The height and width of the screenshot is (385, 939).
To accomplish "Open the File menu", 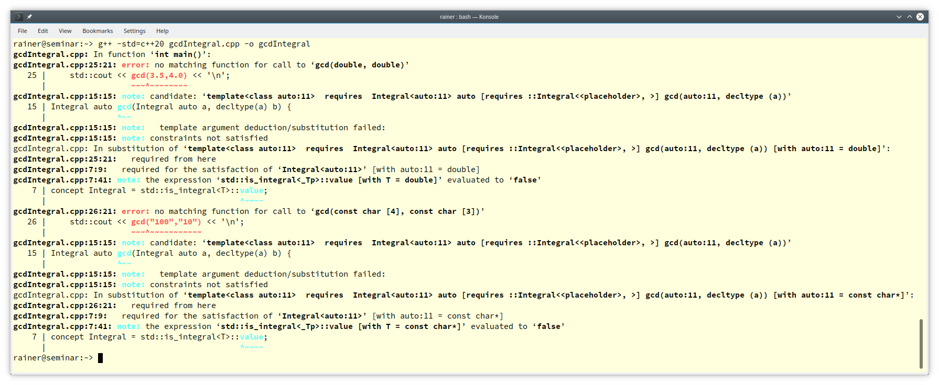I will 23,31.
